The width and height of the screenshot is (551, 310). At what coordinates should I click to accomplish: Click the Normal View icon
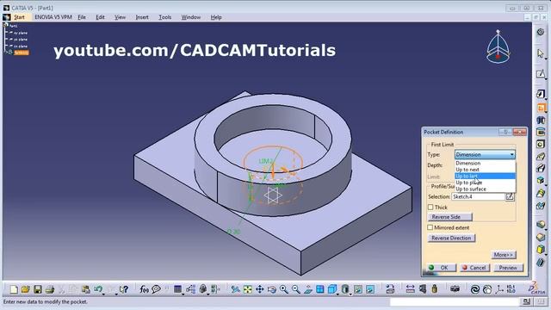pos(308,289)
